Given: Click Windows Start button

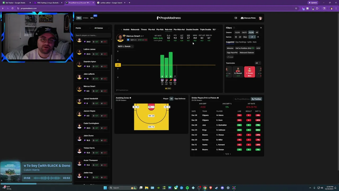Looking at the screenshot, I should tap(105, 188).
